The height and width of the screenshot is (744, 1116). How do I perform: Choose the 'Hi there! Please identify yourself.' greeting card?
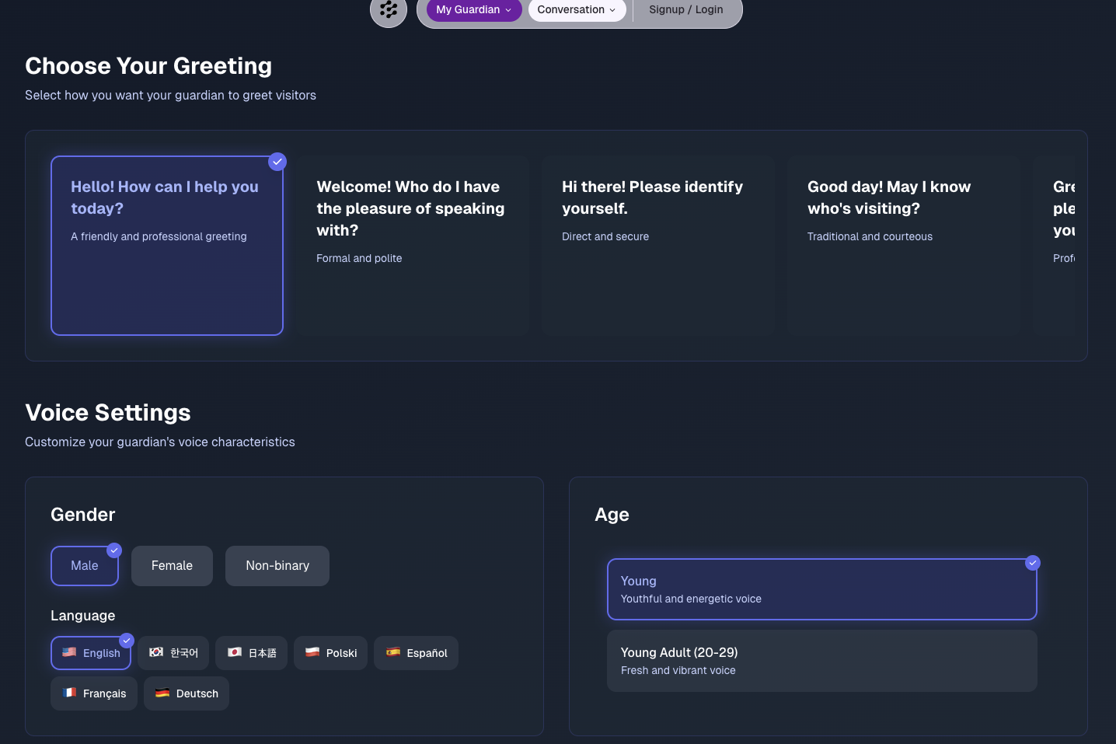[657, 243]
